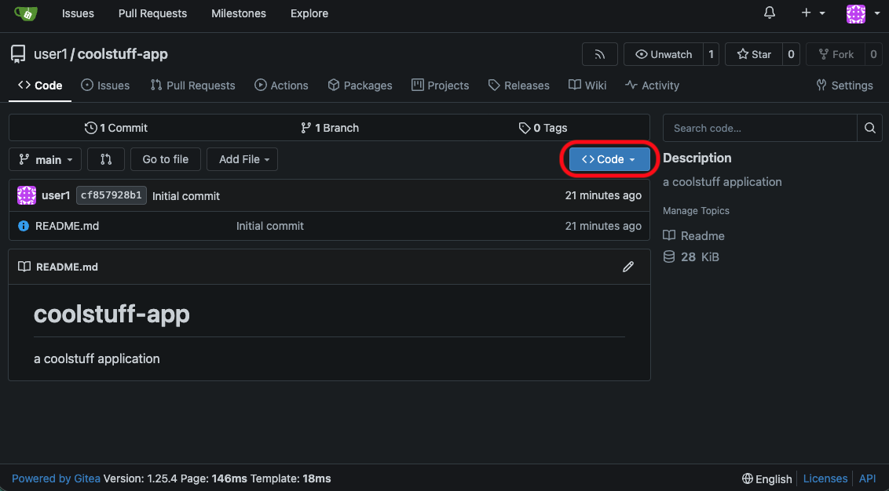Switch to the Actions tab
This screenshot has height=491, width=889.
coord(281,85)
